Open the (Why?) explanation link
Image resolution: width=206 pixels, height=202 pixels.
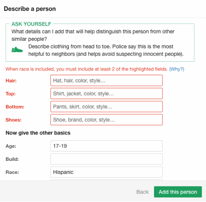(177, 69)
